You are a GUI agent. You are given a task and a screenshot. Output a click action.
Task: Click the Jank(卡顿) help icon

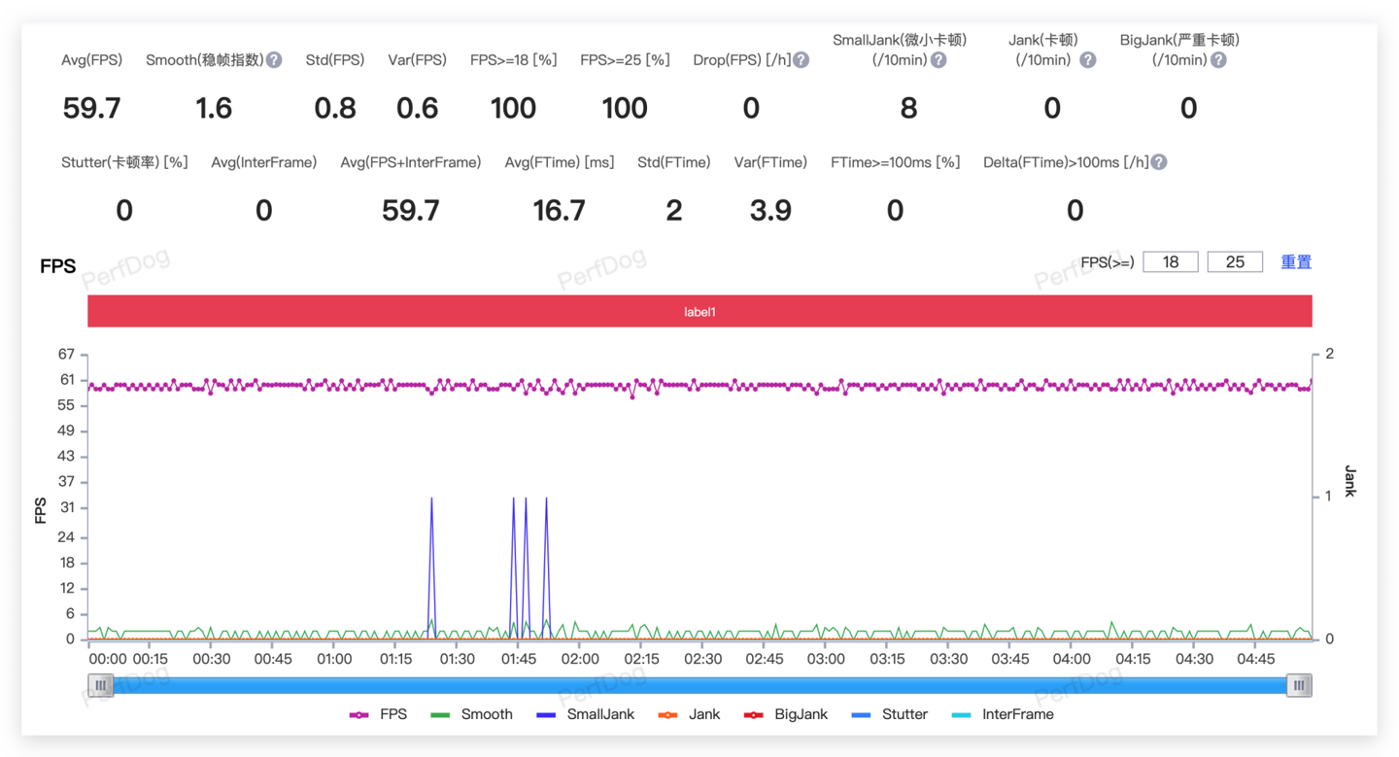pos(1088,60)
